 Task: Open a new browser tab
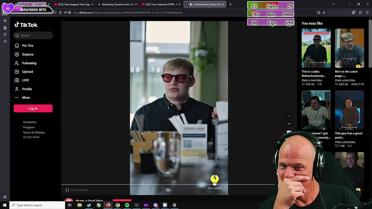coord(230,4)
